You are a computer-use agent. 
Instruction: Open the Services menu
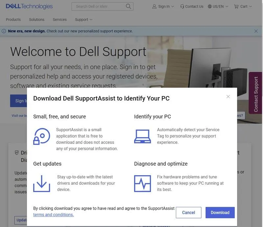(x=60, y=19)
